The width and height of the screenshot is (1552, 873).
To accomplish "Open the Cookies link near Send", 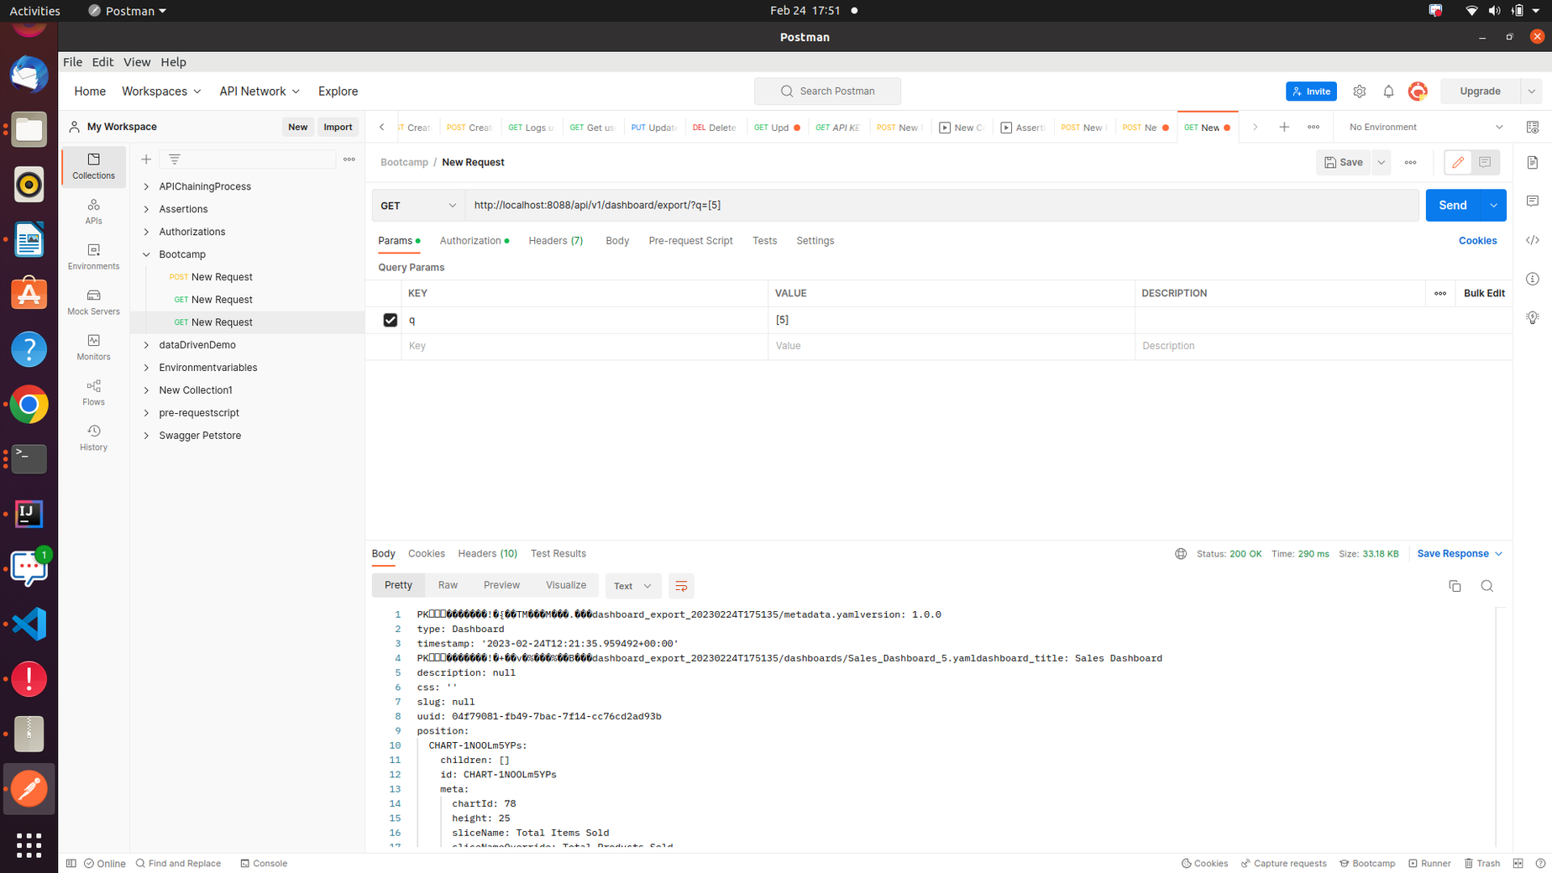I will (x=1477, y=241).
